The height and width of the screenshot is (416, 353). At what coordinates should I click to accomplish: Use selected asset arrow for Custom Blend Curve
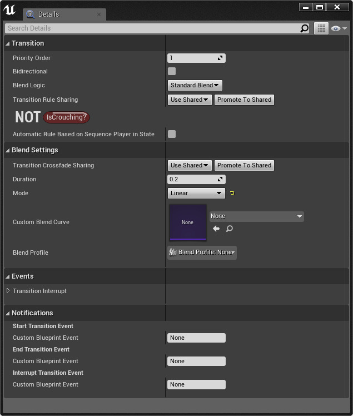coord(216,229)
